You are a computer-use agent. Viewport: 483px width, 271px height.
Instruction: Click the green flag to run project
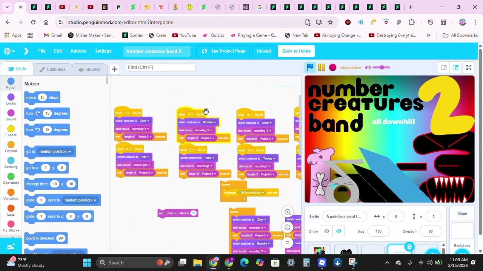310,67
